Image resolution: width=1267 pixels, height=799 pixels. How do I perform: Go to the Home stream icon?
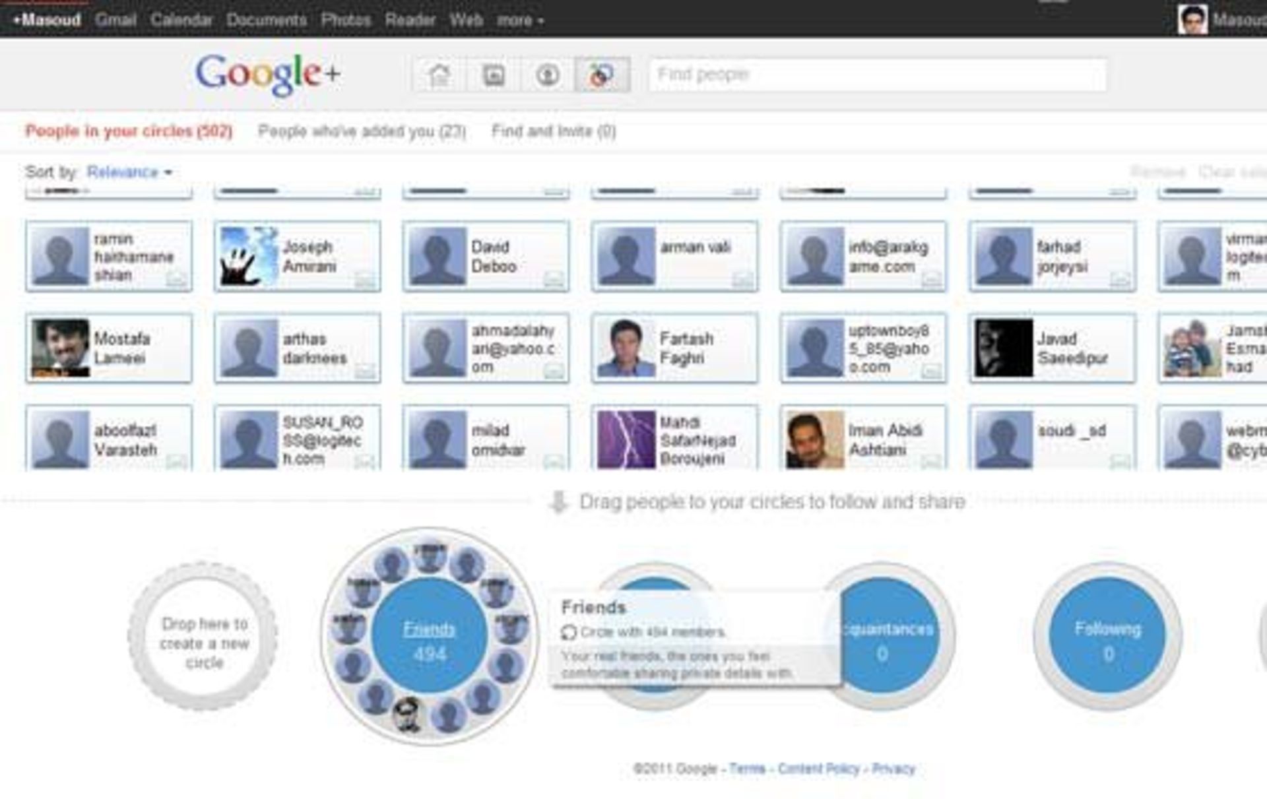pos(439,75)
